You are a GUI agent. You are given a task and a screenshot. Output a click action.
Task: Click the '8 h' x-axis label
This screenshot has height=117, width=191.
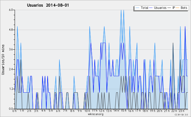(72, 111)
